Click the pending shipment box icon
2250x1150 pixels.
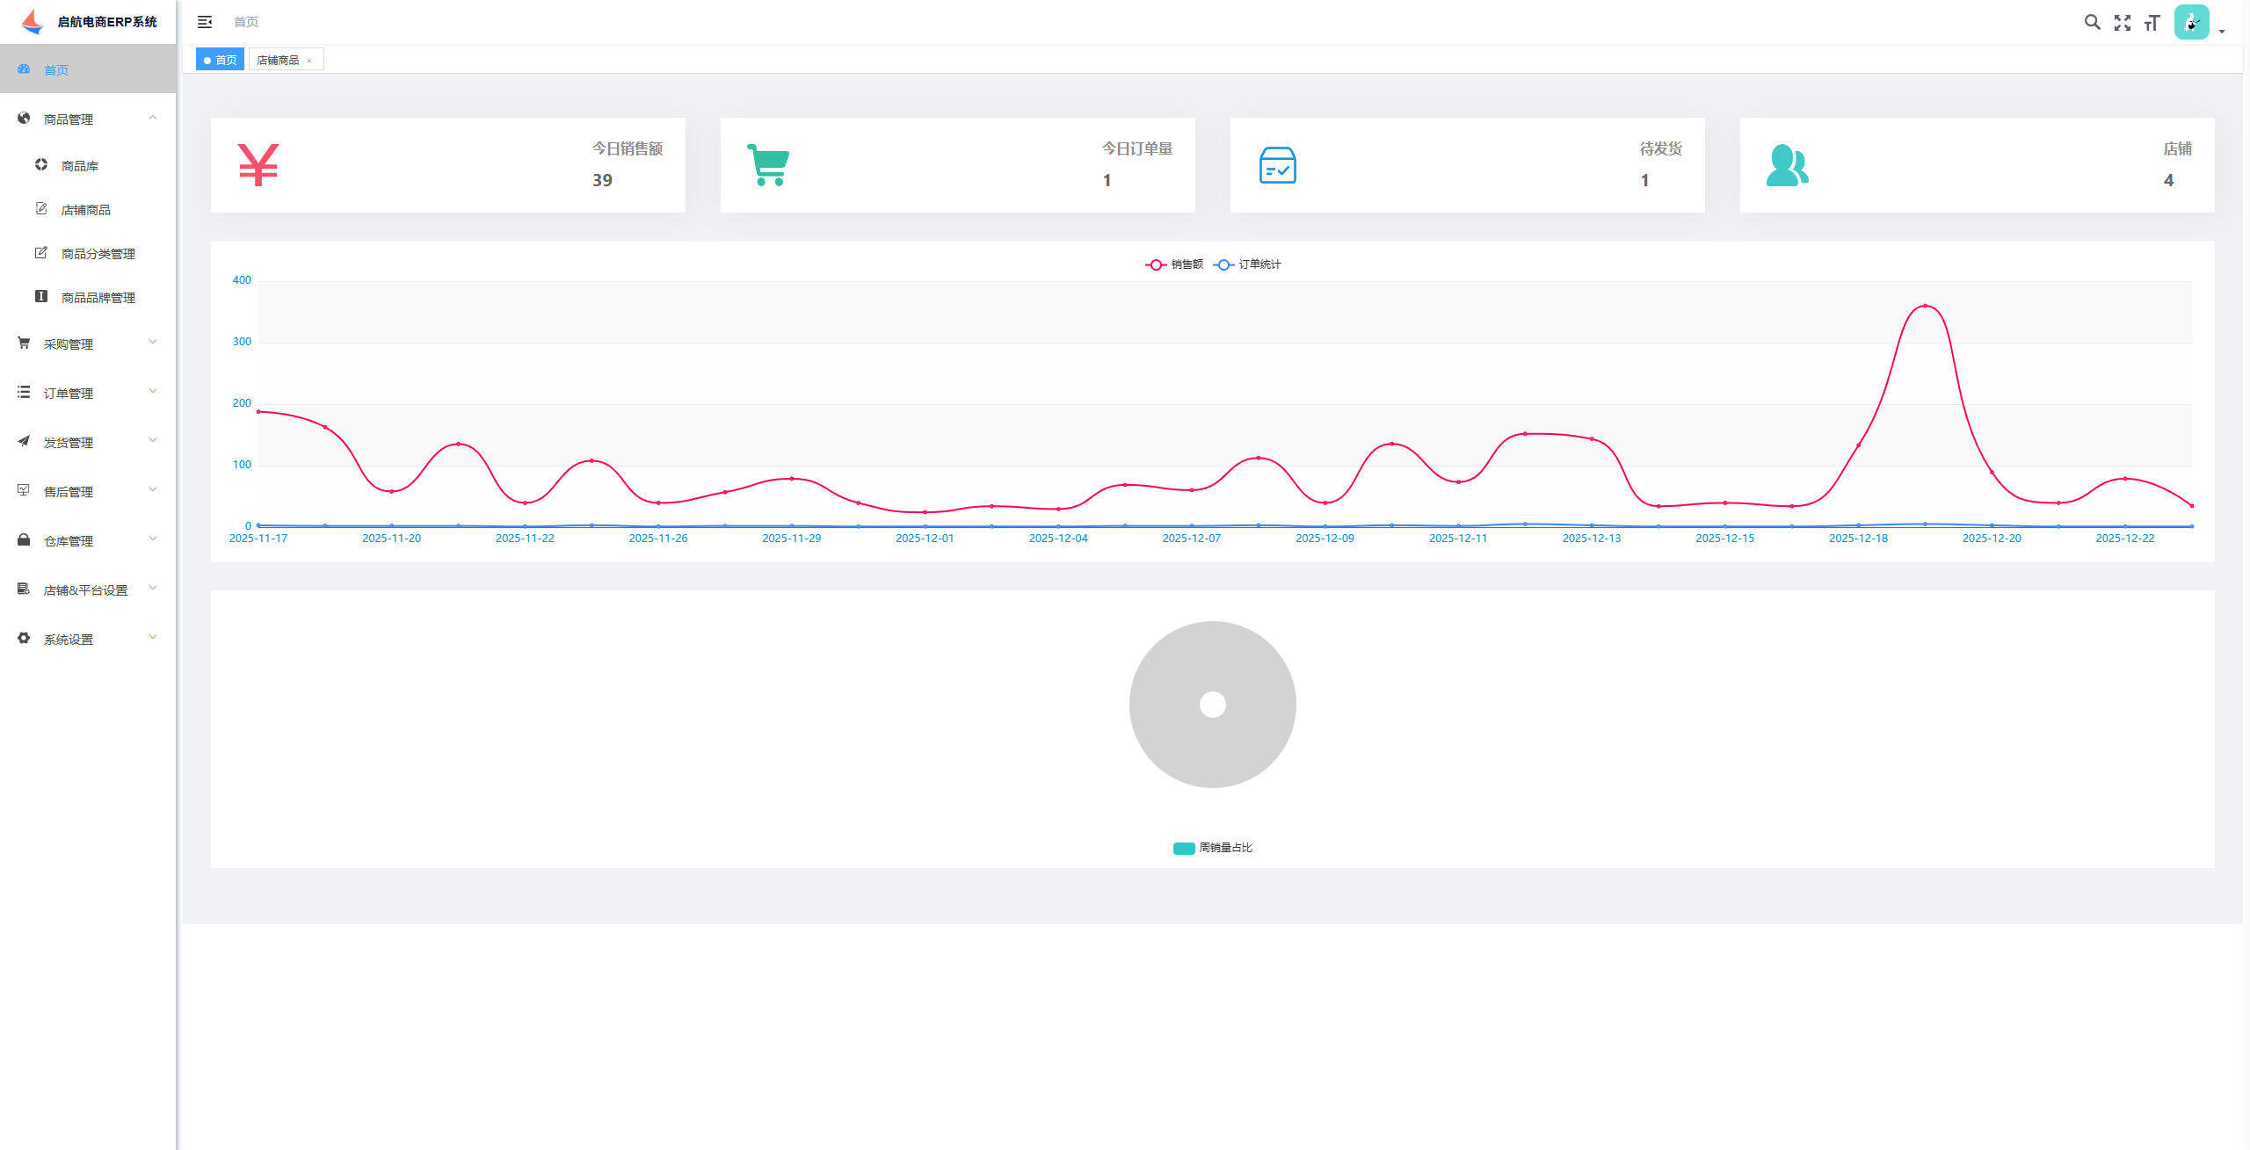coord(1277,165)
